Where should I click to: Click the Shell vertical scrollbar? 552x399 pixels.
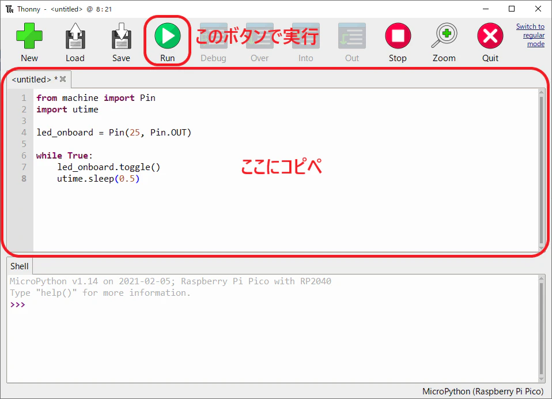(x=542, y=329)
